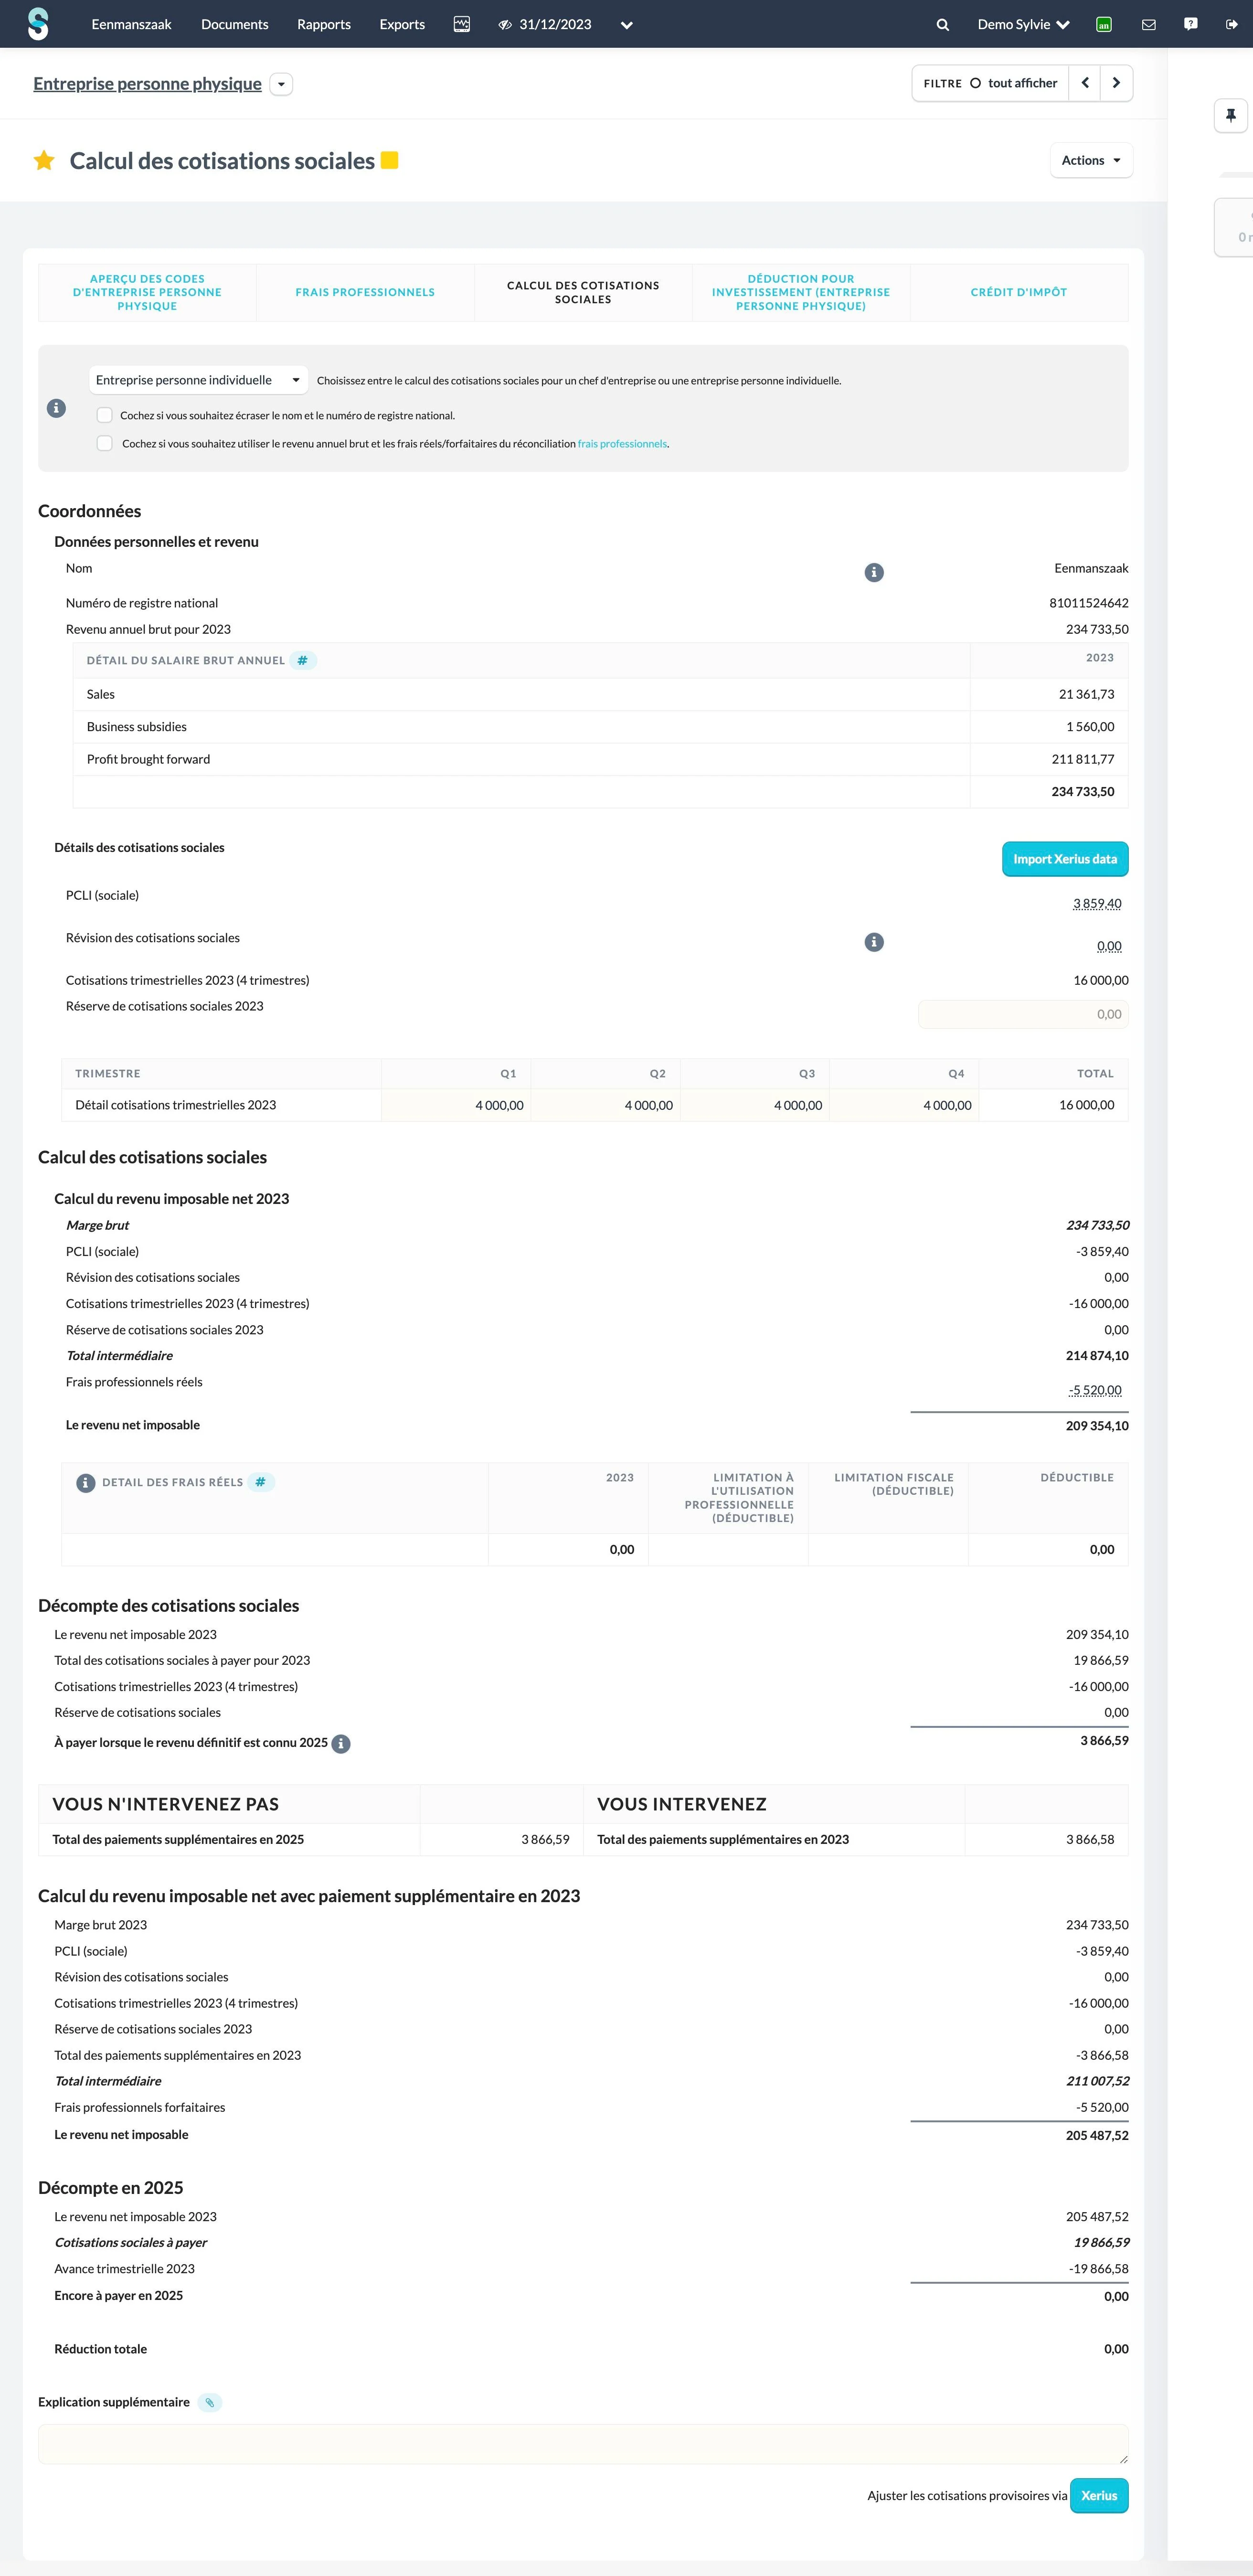Image resolution: width=1253 pixels, height=2576 pixels.
Task: Click 'Profit brought forward' row label
Action: [x=148, y=759]
